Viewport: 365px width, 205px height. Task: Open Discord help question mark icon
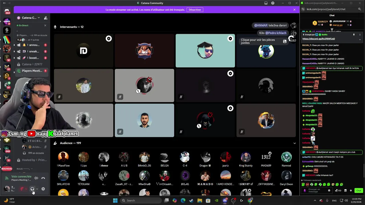[x=273, y=3]
